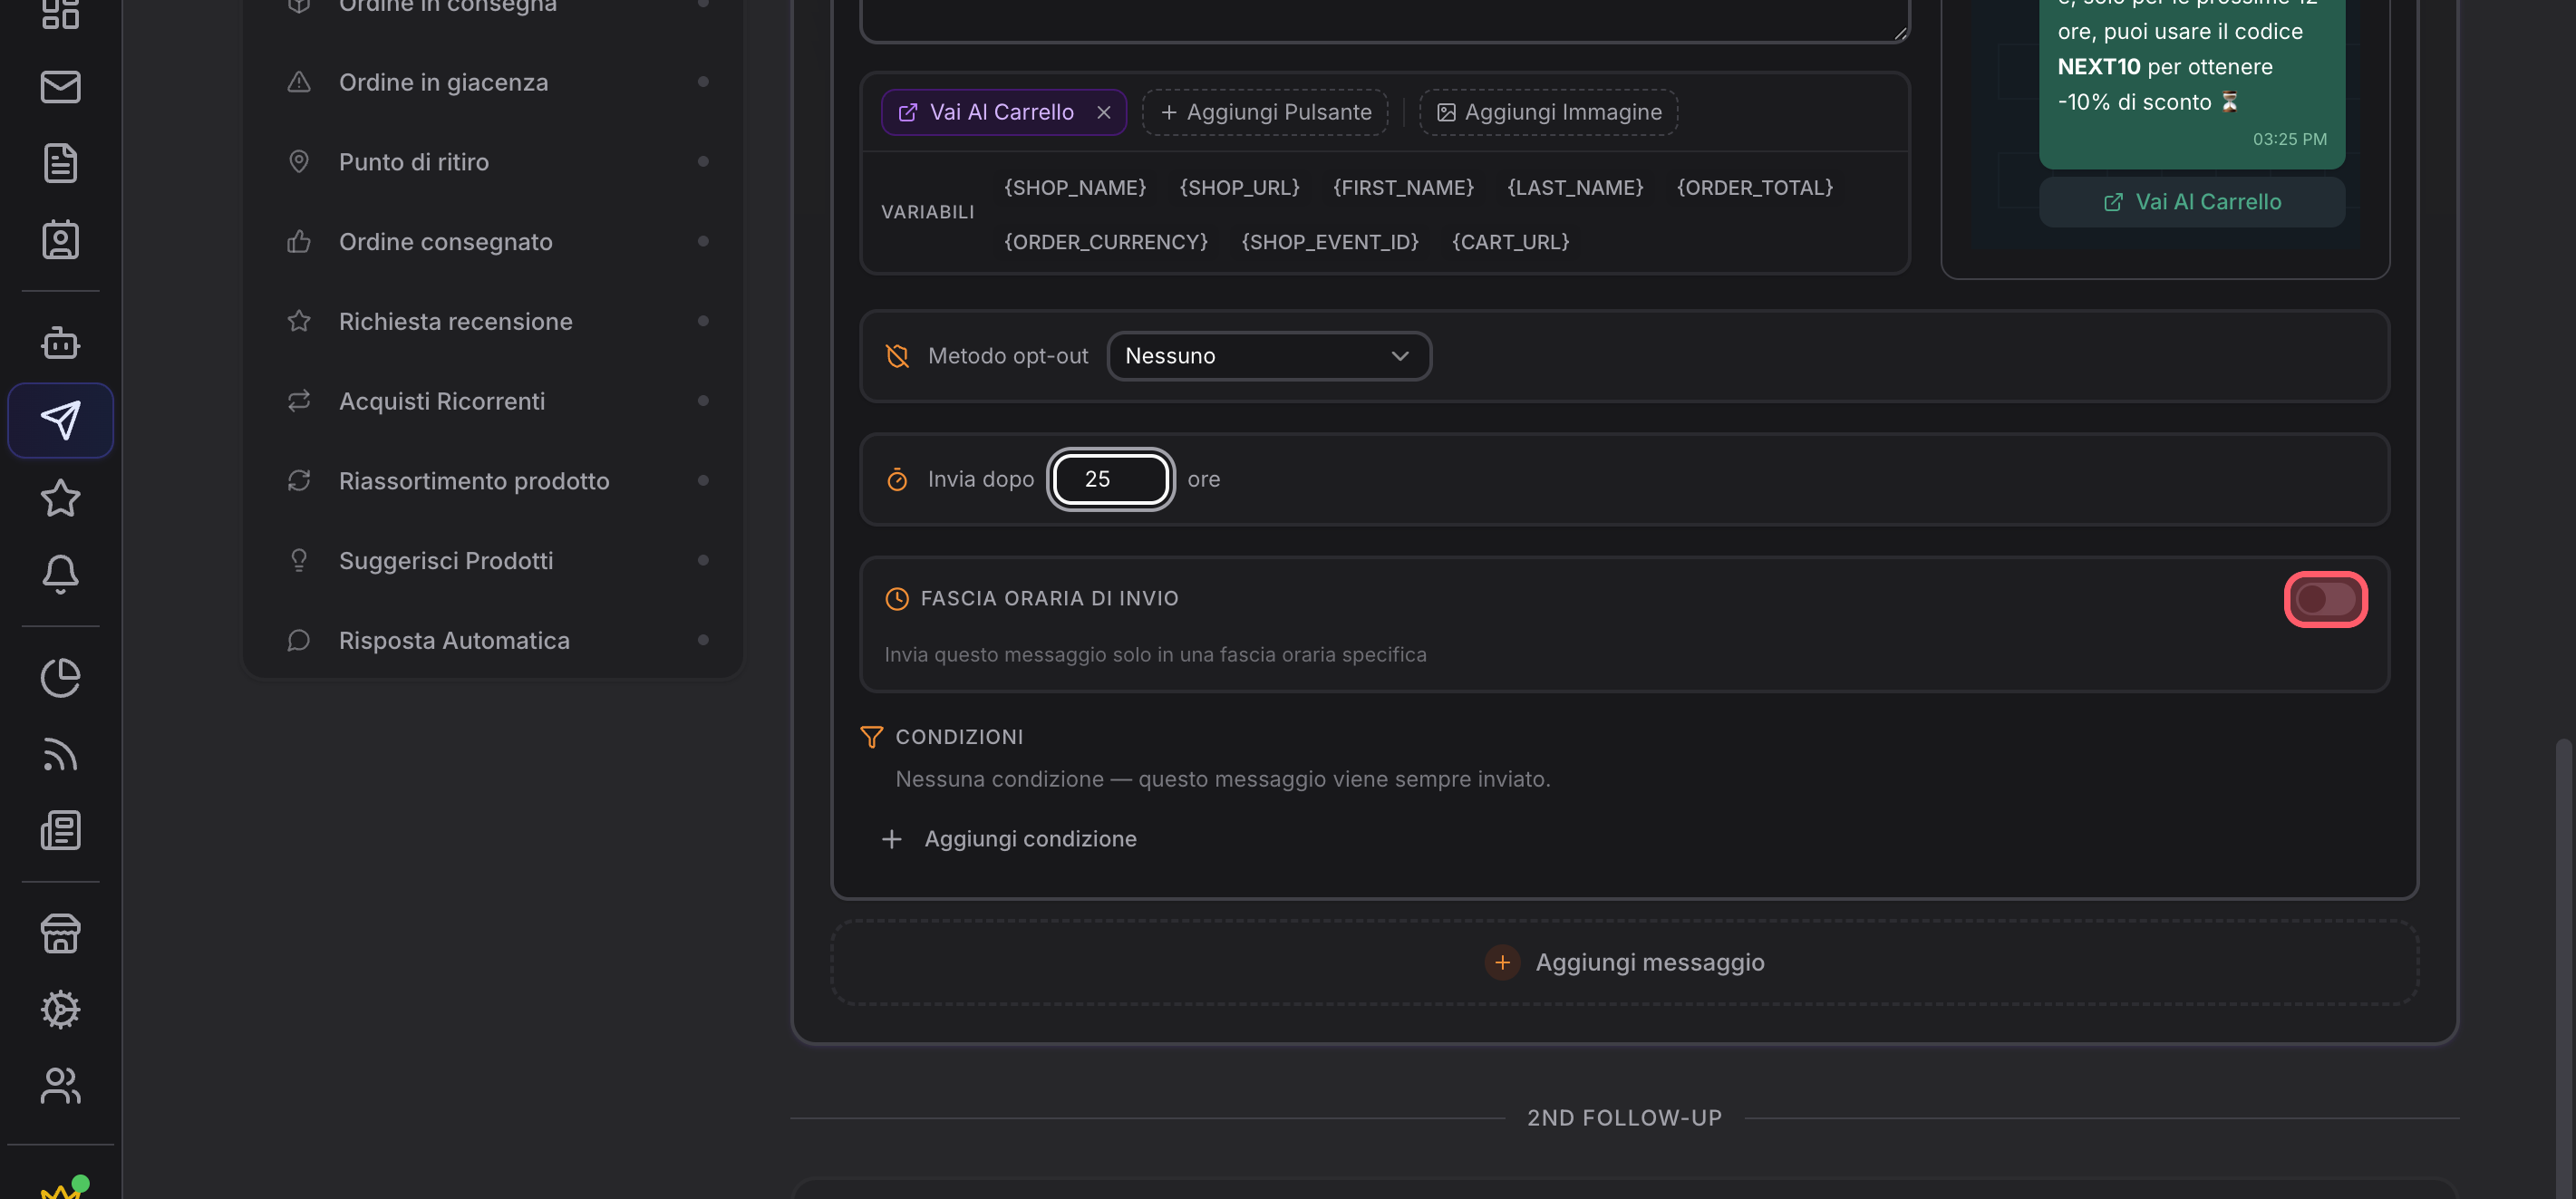Click Aggiungi condizione
2576x1199 pixels.
point(1008,839)
